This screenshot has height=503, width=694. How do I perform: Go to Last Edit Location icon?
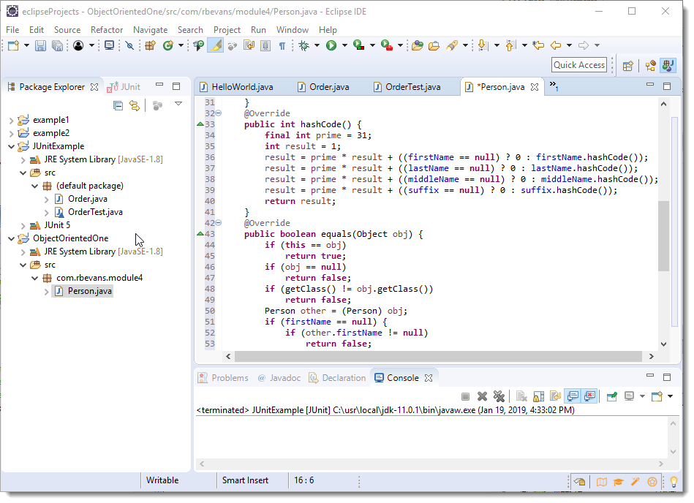538,45
